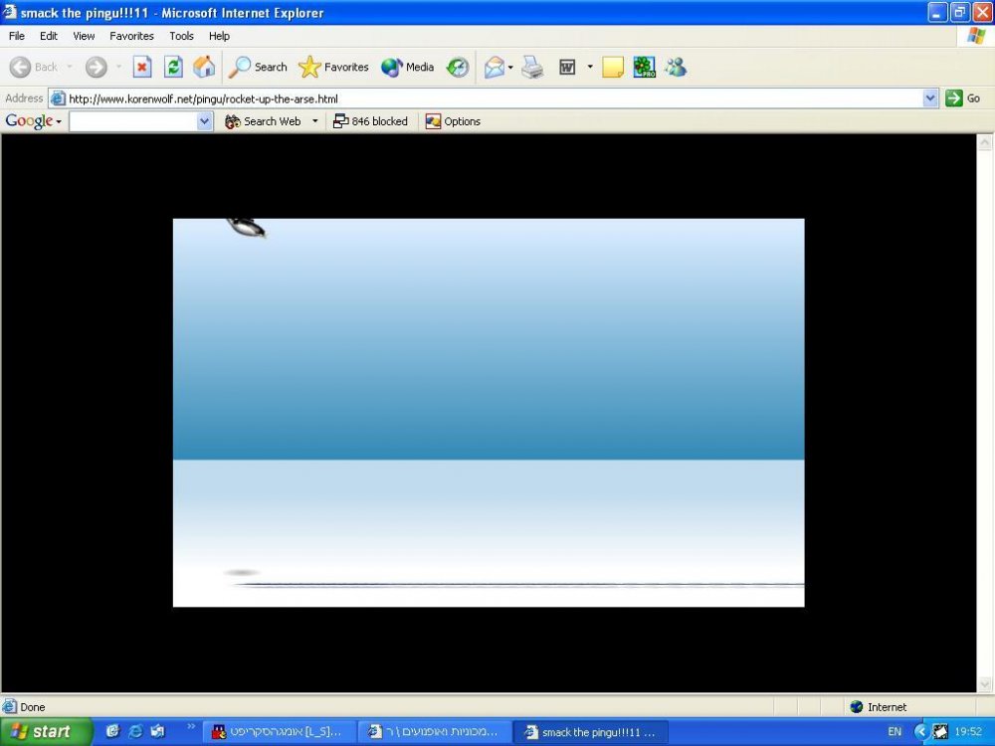Click the Go button
This screenshot has height=746, width=995.
(x=962, y=98)
